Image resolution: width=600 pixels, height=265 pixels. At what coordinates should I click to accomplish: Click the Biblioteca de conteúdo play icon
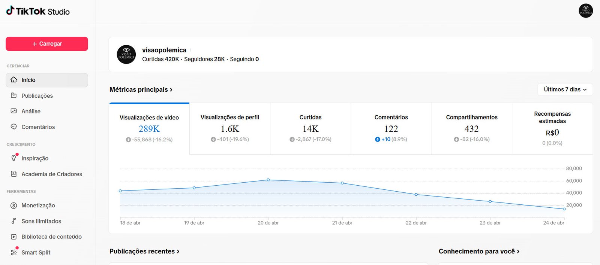tap(14, 237)
